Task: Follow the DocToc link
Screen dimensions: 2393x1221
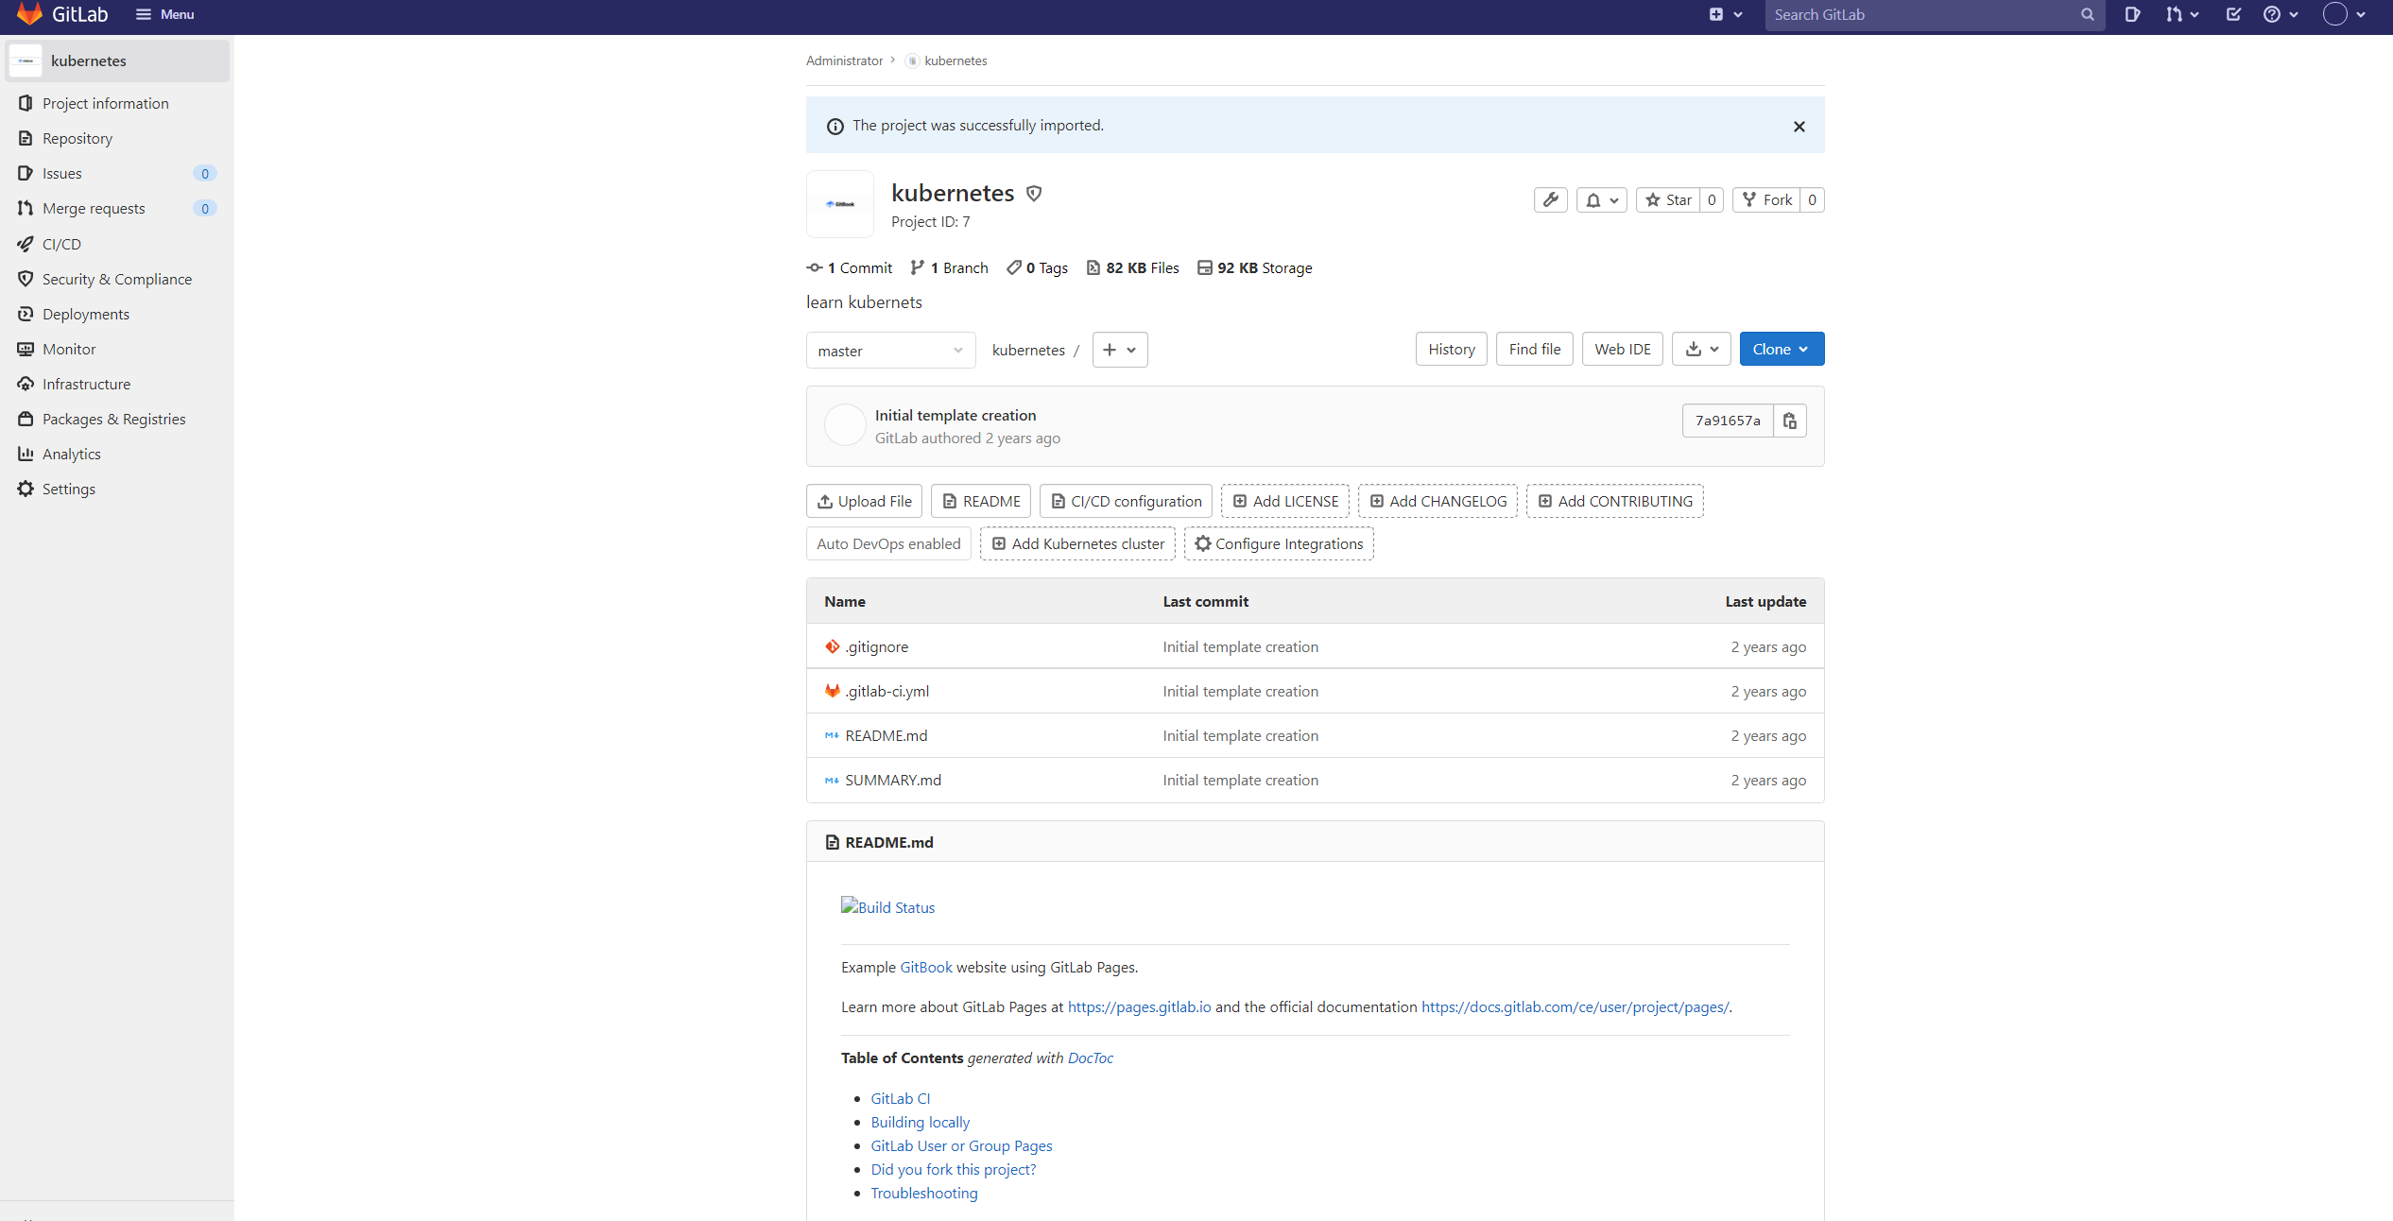Action: (1090, 1058)
